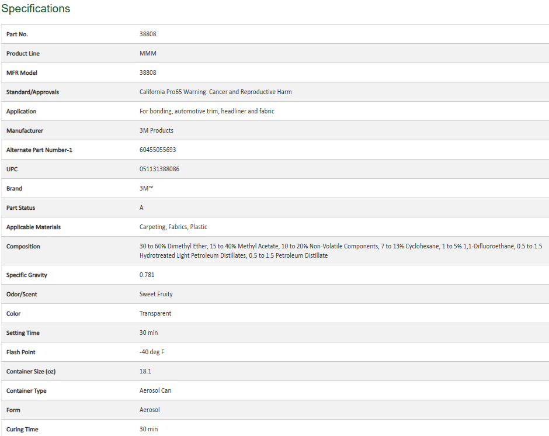Click the Part Status label

click(x=21, y=207)
